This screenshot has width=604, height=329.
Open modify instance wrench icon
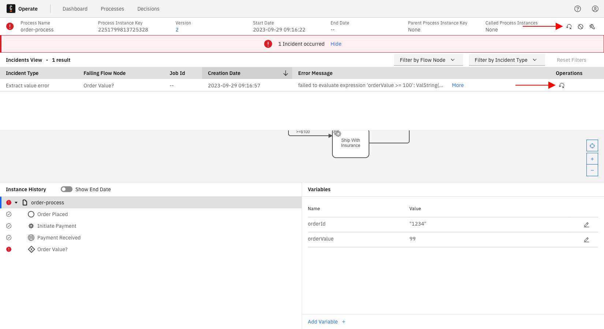(x=592, y=27)
